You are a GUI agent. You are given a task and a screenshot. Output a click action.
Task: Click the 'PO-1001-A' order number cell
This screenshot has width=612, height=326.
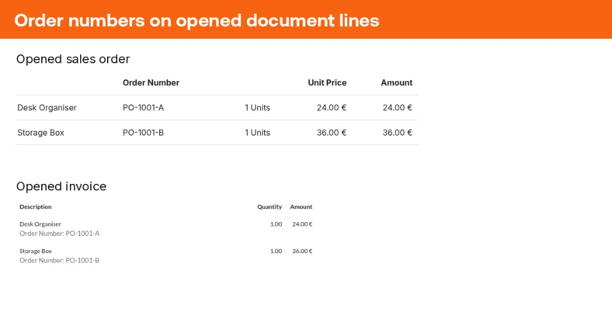(143, 107)
